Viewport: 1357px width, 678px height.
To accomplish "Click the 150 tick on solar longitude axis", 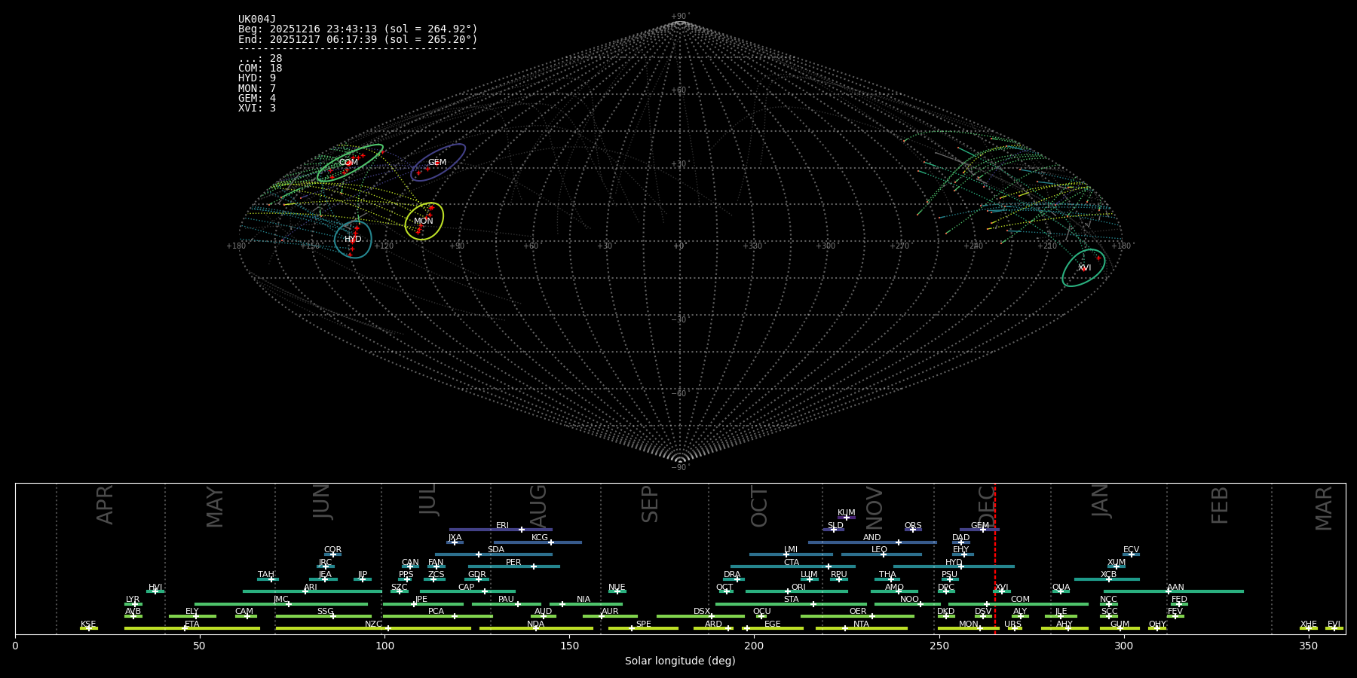I will click(x=569, y=646).
